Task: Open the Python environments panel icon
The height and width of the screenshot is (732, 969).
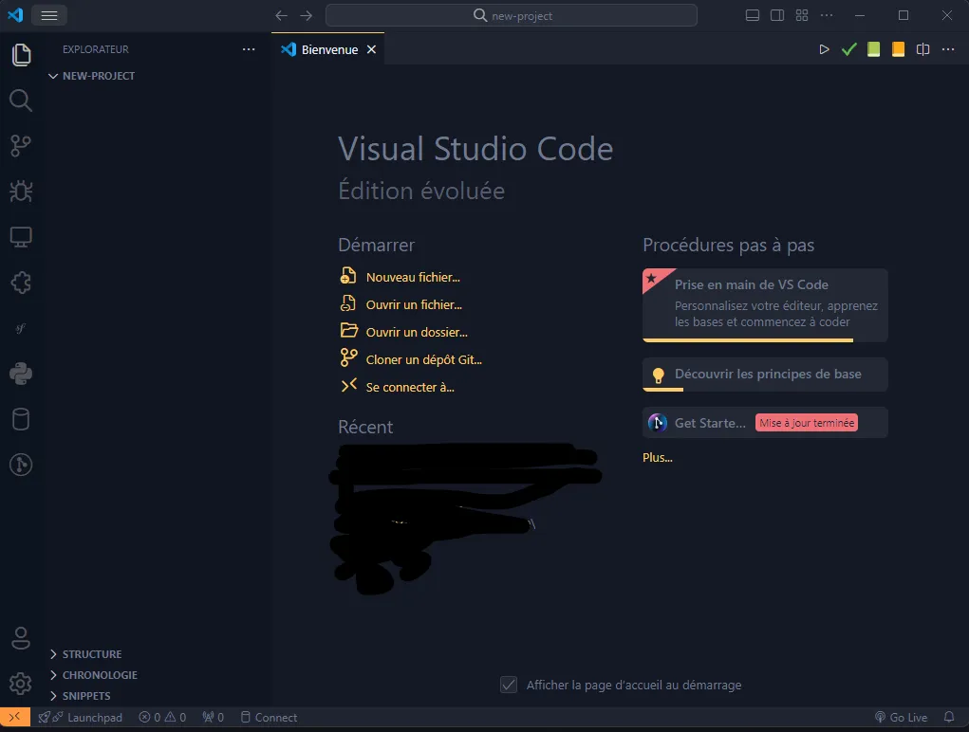Action: [x=21, y=374]
